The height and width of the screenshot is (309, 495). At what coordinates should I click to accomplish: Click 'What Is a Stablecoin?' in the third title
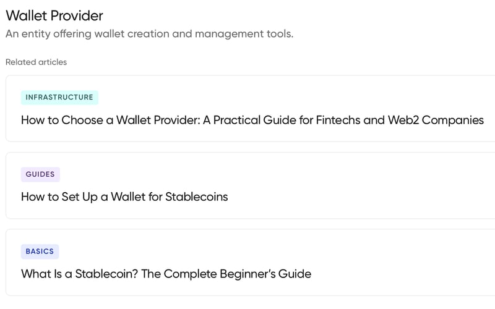pos(79,273)
